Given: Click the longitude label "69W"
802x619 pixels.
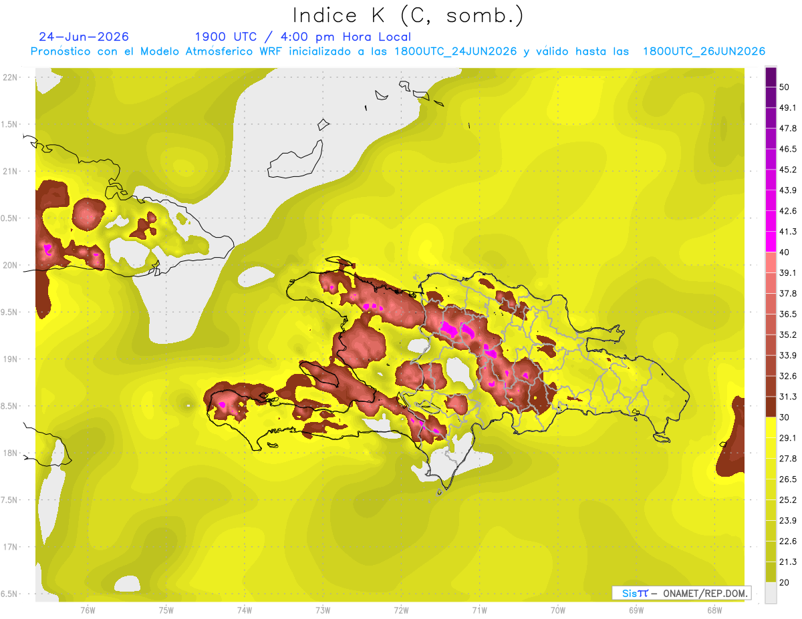Looking at the screenshot, I should pyautogui.click(x=636, y=610).
